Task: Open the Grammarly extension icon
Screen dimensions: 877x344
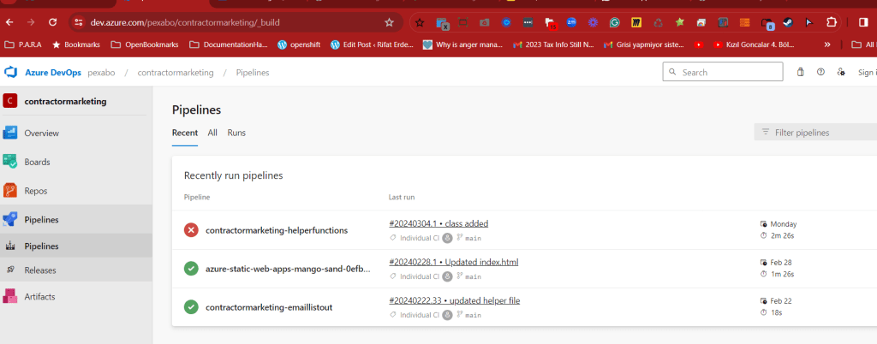Action: (x=614, y=22)
